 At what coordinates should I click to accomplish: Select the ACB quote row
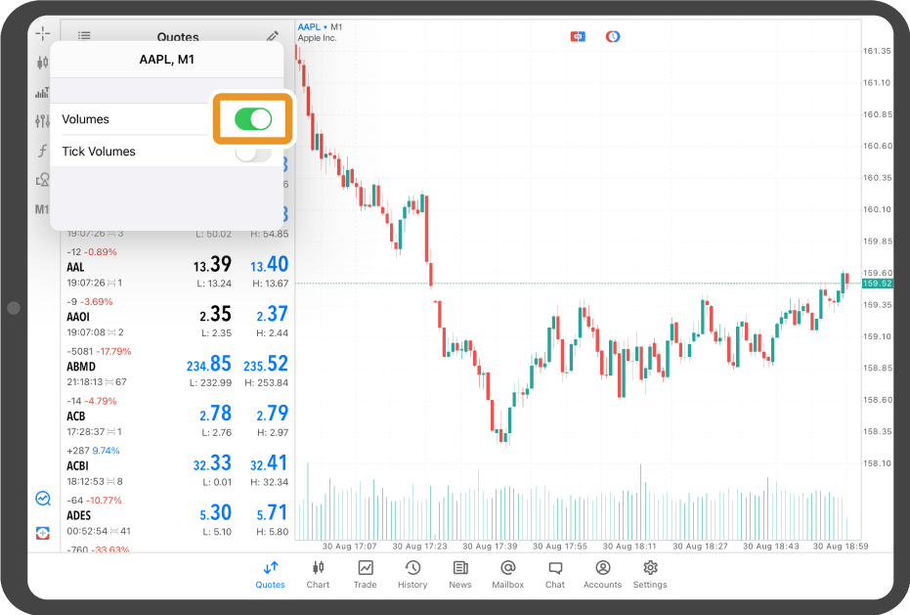coord(178,417)
